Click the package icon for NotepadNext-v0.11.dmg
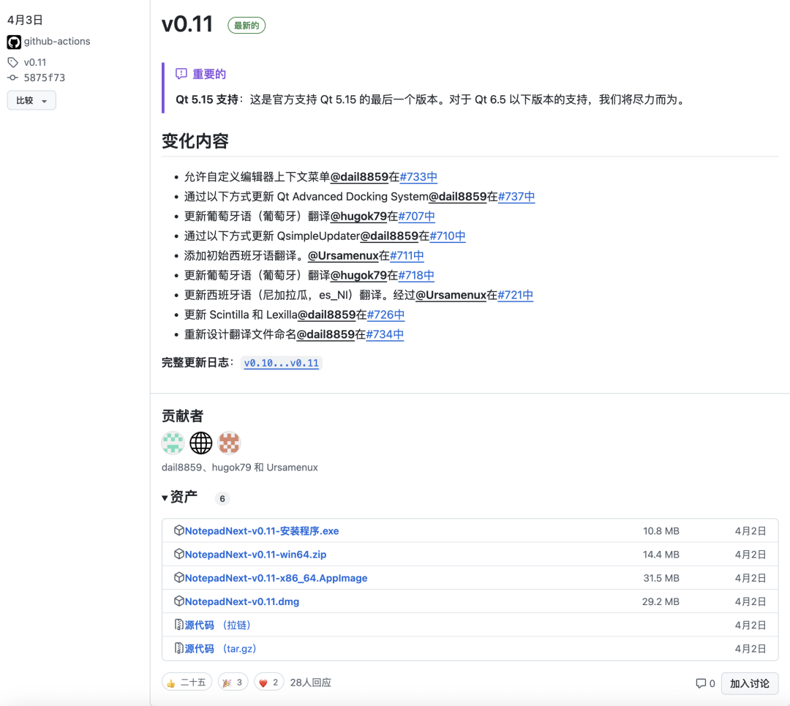The height and width of the screenshot is (706, 790). pos(178,601)
